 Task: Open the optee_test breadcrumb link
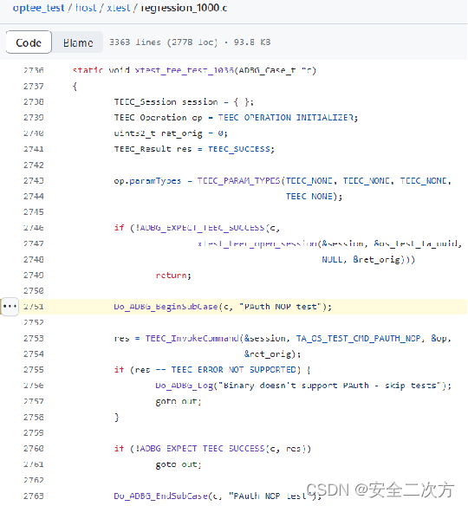(38, 8)
